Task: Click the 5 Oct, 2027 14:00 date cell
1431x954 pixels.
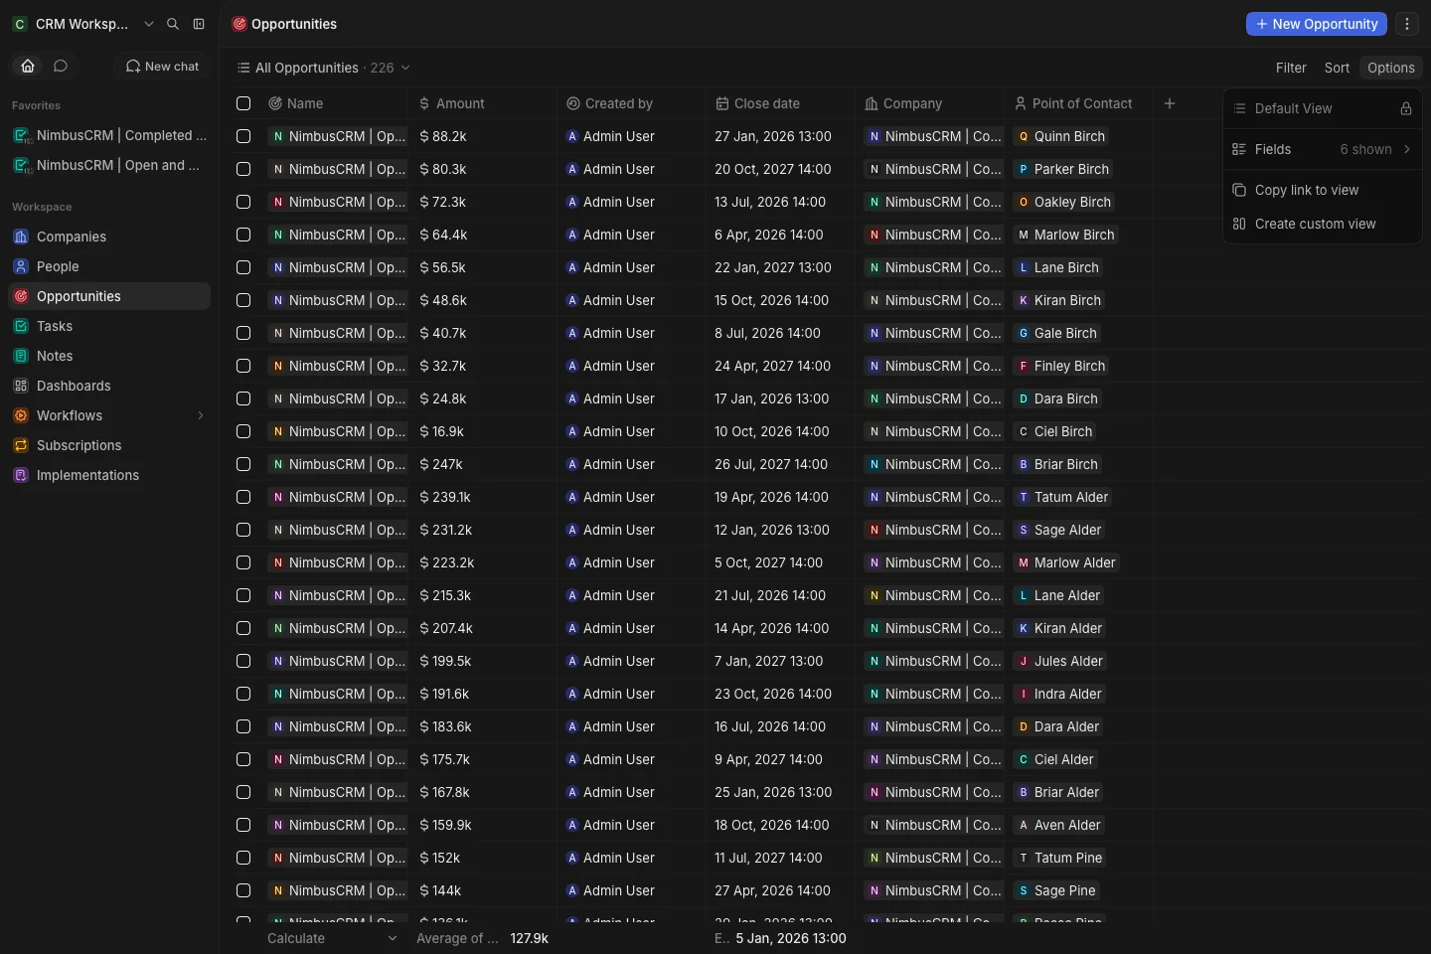Action: point(780,562)
